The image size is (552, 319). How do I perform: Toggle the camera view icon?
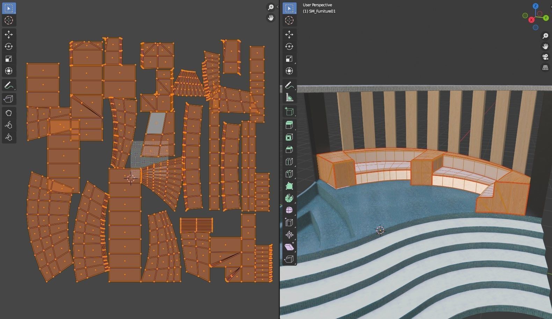(x=545, y=57)
